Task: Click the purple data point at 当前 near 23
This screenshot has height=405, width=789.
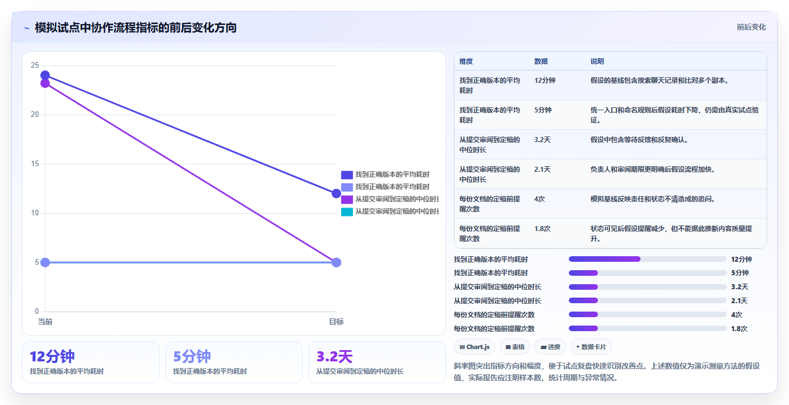Action: pos(45,83)
